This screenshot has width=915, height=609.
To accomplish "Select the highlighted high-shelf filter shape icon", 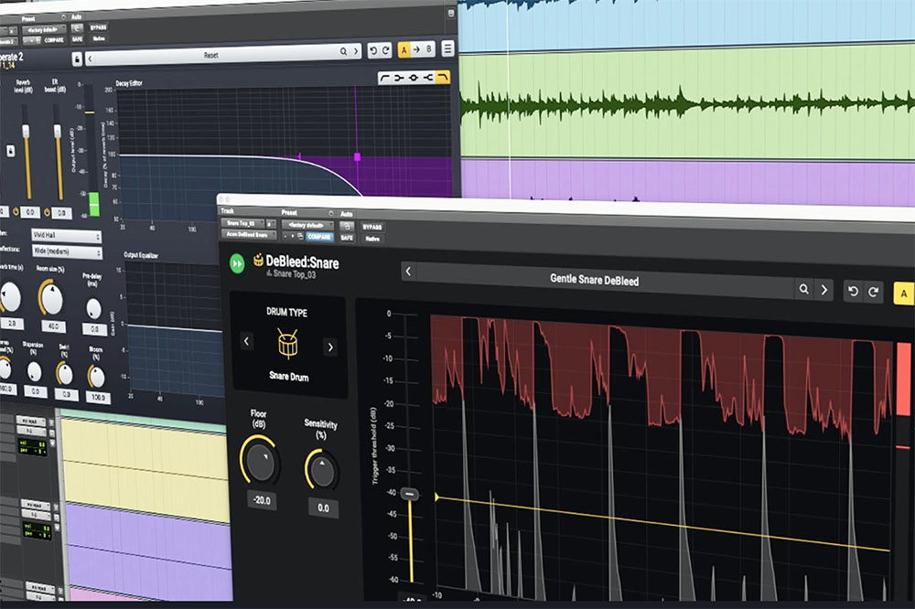I will click(443, 79).
